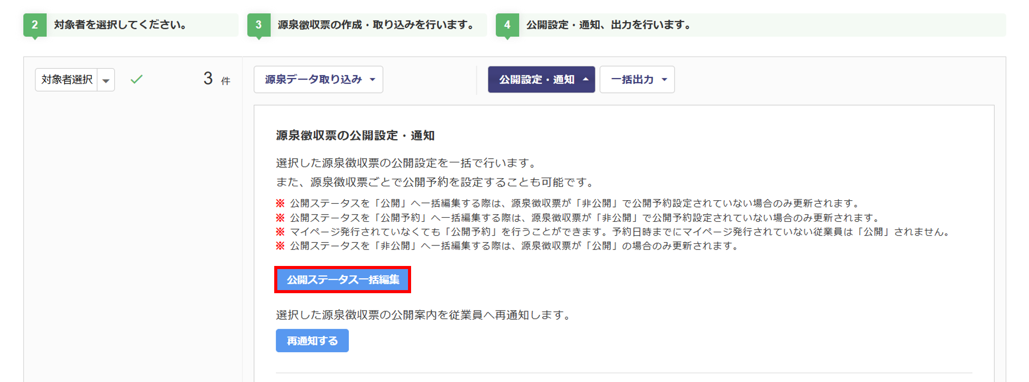Click the green checkmark icon beside 対象者選択
The width and height of the screenshot is (1029, 382).
(x=136, y=80)
